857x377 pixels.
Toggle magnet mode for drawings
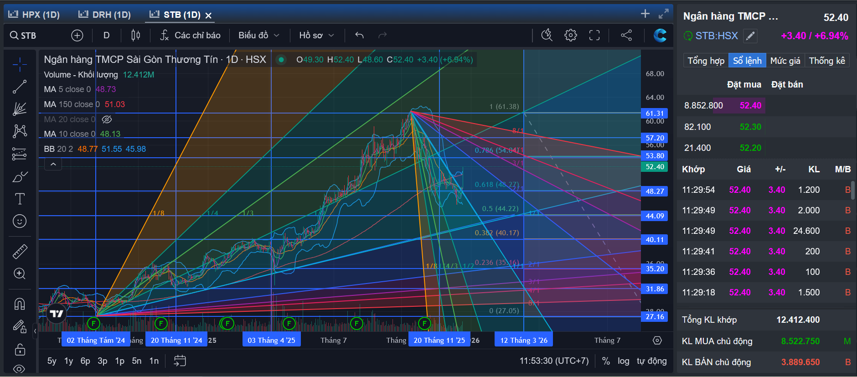[x=19, y=304]
